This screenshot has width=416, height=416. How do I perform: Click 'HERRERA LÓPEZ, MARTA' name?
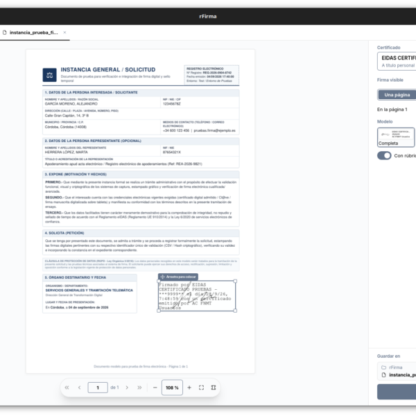click(x=66, y=152)
